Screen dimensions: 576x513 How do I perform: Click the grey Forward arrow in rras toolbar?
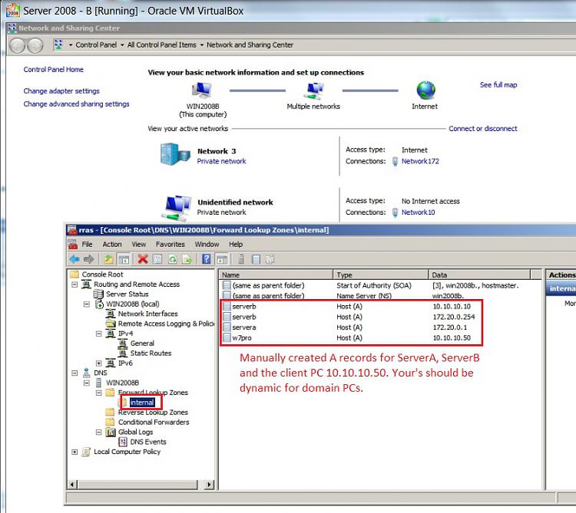click(89, 259)
